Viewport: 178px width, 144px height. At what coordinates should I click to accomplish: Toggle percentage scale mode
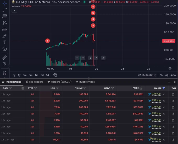161,75
